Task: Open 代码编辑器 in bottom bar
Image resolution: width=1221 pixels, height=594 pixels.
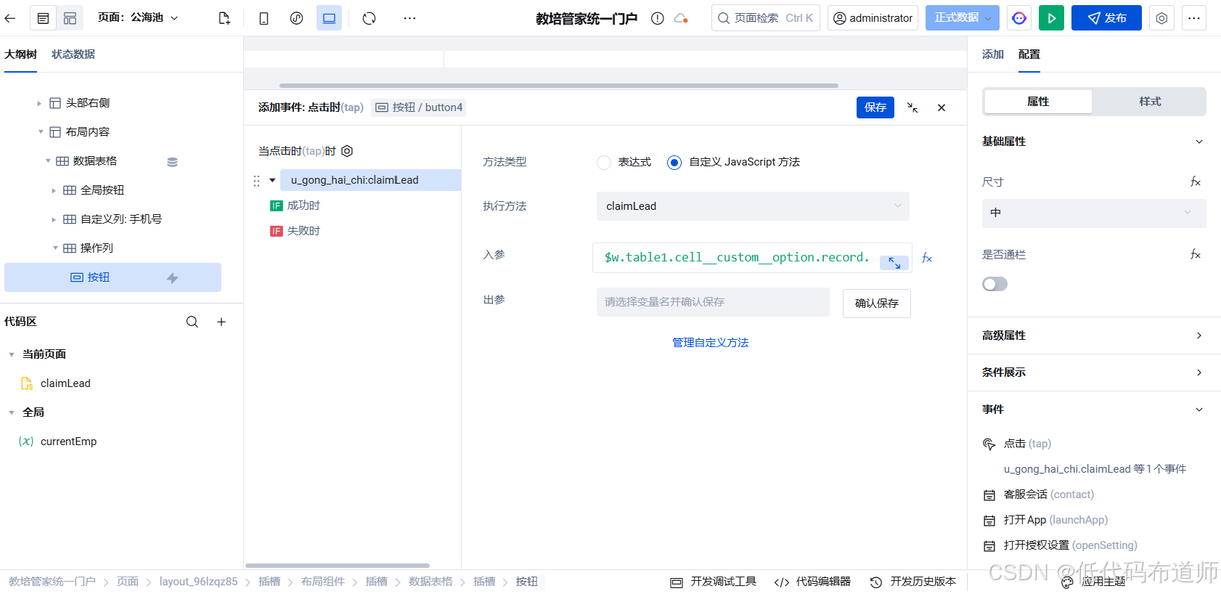Action: point(812,582)
